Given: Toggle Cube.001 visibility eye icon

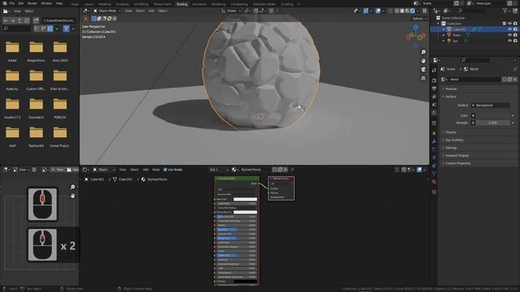Looking at the screenshot, I should point(509,29).
